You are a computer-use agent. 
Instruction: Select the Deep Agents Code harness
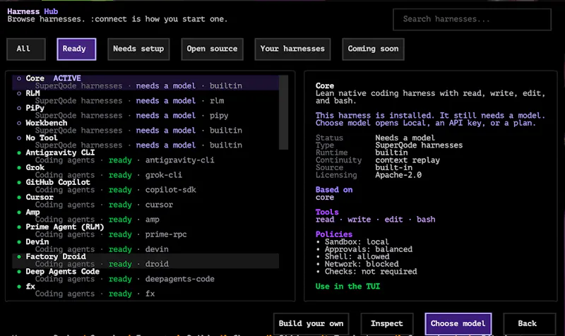coord(145,275)
